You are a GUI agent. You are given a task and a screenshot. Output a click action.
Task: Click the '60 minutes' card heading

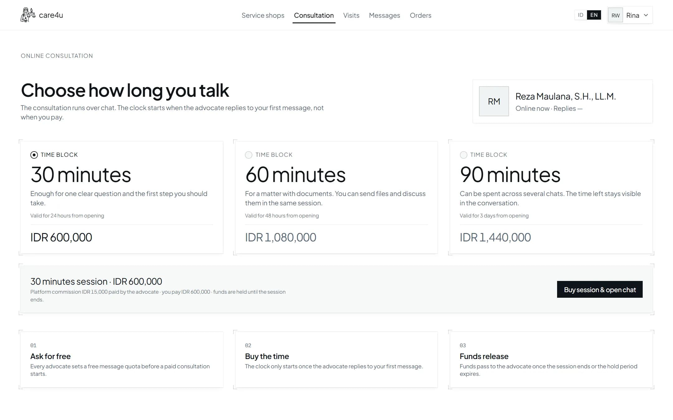[295, 175]
